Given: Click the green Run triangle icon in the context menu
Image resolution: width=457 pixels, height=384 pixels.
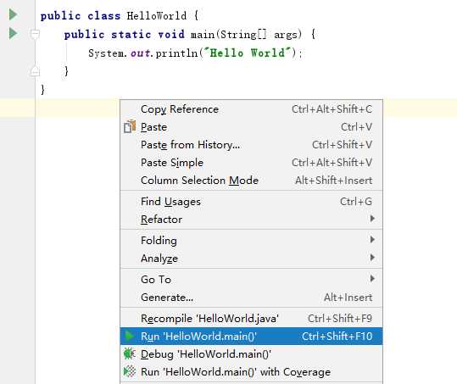Looking at the screenshot, I should click(129, 336).
